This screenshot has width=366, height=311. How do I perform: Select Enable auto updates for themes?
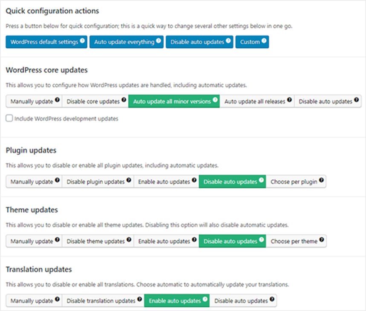point(166,241)
